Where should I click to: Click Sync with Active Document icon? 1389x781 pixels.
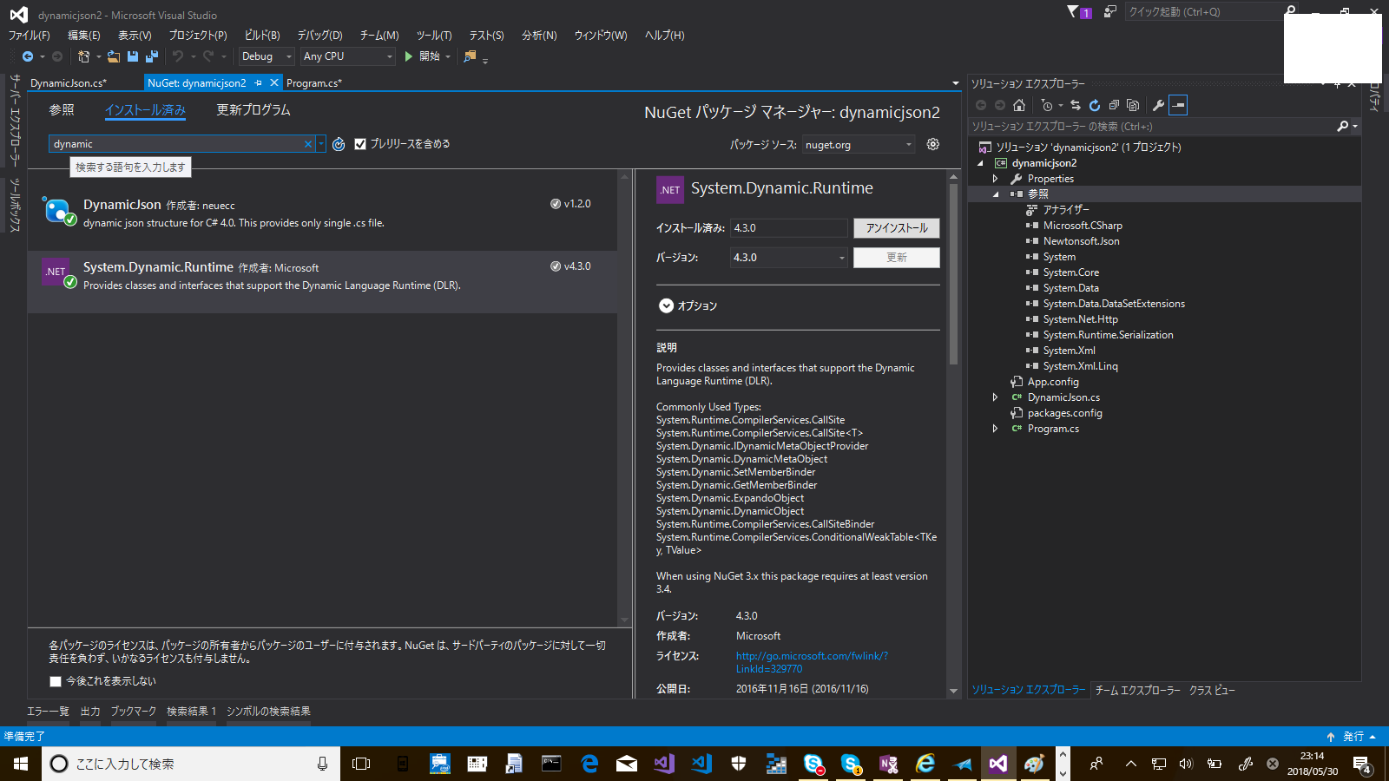(1076, 105)
